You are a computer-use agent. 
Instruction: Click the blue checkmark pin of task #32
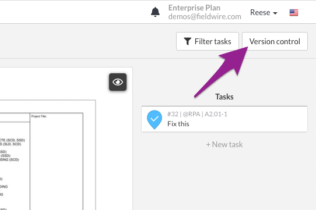155,119
